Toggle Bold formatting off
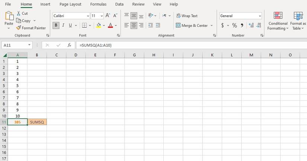 point(56,25)
